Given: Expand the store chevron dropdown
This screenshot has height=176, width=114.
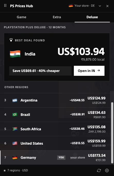Looking at the screenshot, I should click(x=100, y=6).
